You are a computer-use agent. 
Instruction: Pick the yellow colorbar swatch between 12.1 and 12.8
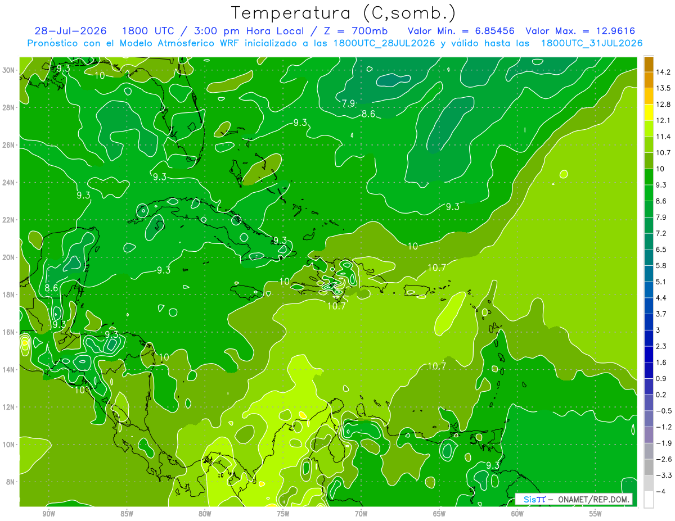pyautogui.click(x=649, y=112)
